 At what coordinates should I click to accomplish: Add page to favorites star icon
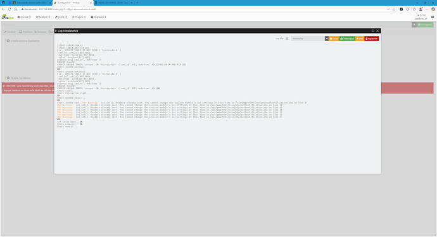[x=394, y=9]
